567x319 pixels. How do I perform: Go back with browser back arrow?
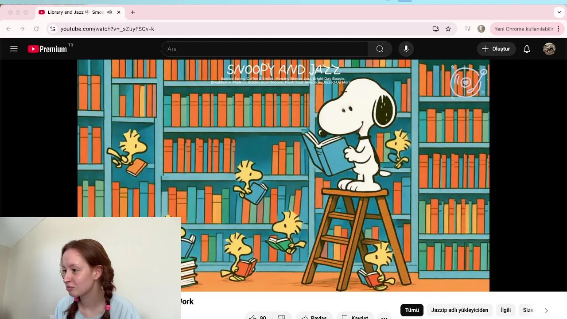click(8, 29)
